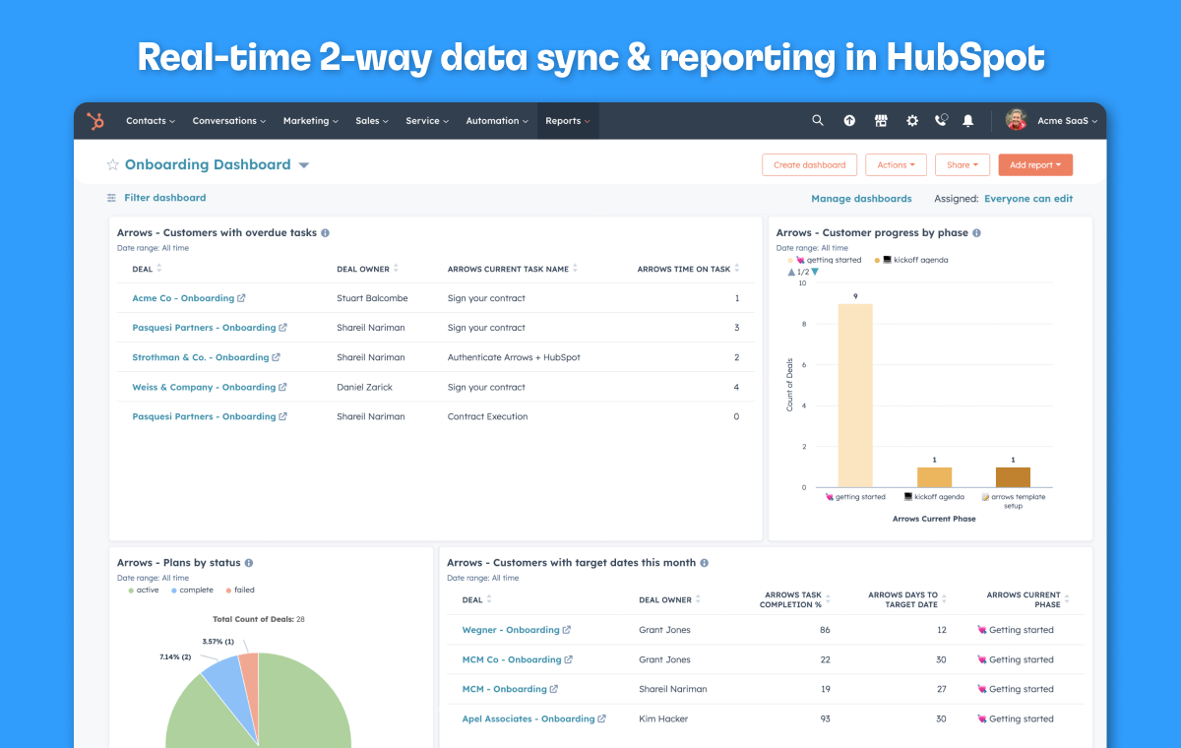Click Authenticate Arrows + HubSpot task cell
The image size is (1181, 748).
514,357
